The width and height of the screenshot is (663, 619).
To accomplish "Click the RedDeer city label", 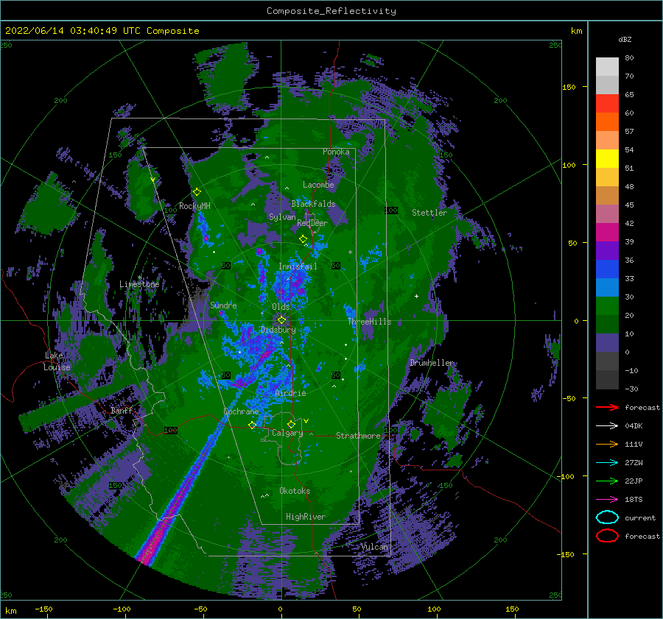I will point(312,223).
